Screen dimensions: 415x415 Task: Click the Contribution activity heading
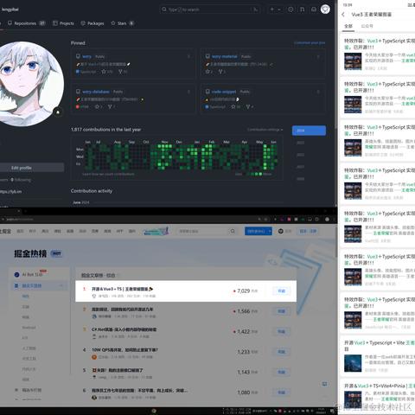[92, 191]
